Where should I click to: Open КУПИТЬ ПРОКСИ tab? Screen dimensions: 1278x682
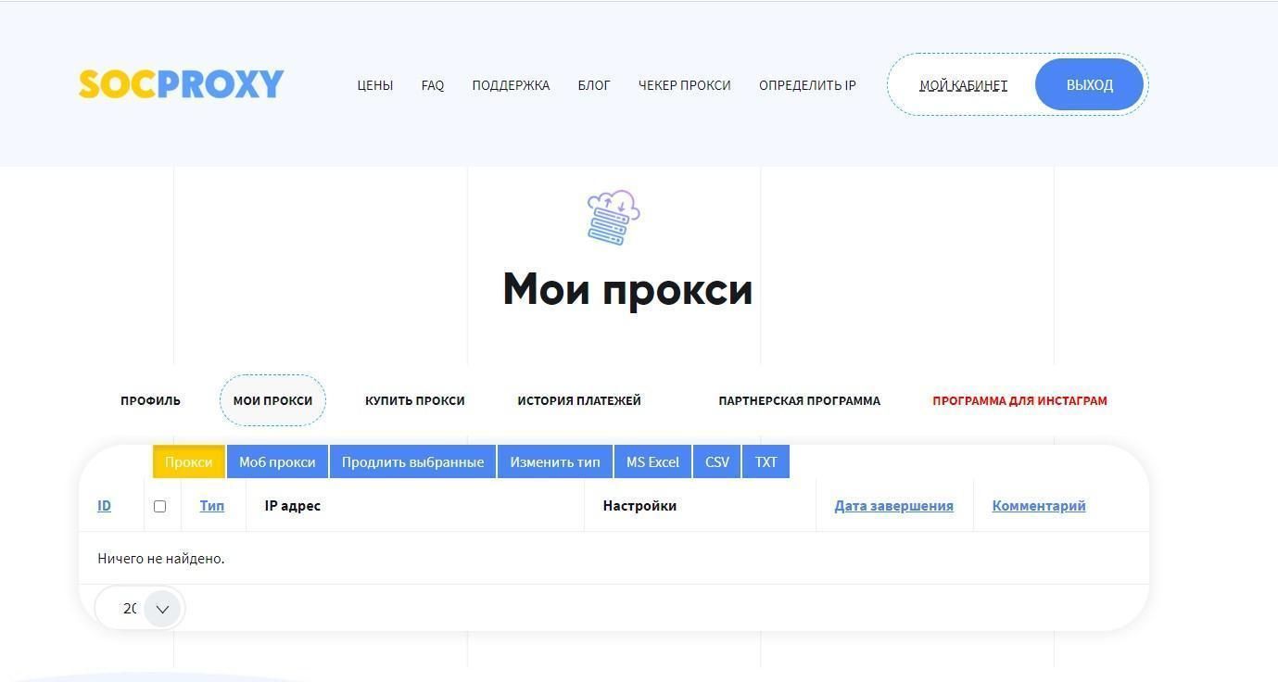tap(415, 400)
